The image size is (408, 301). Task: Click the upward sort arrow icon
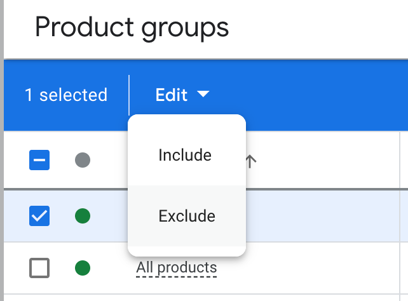[x=251, y=161]
